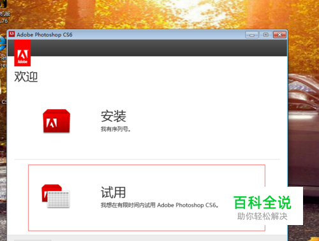Click the Adobe Photoshop CS6 window title

pyautogui.click(x=45, y=34)
